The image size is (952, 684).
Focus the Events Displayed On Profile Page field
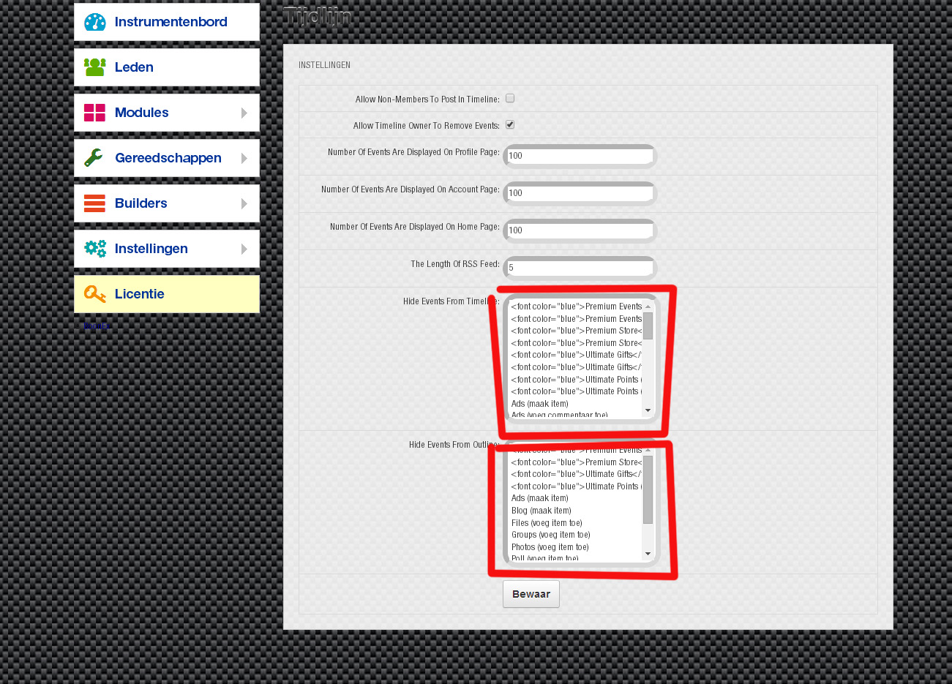pos(580,156)
